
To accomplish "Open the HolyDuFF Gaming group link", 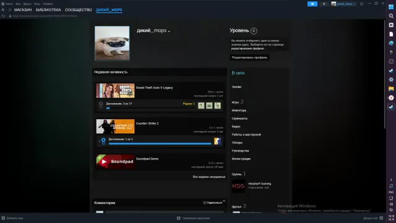I will [x=259, y=183].
